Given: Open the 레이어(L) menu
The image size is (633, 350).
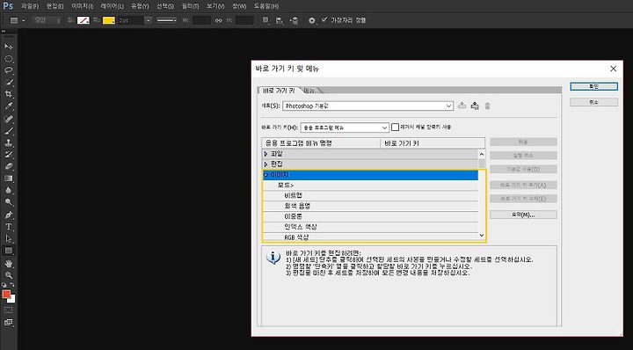Looking at the screenshot, I should click(113, 6).
